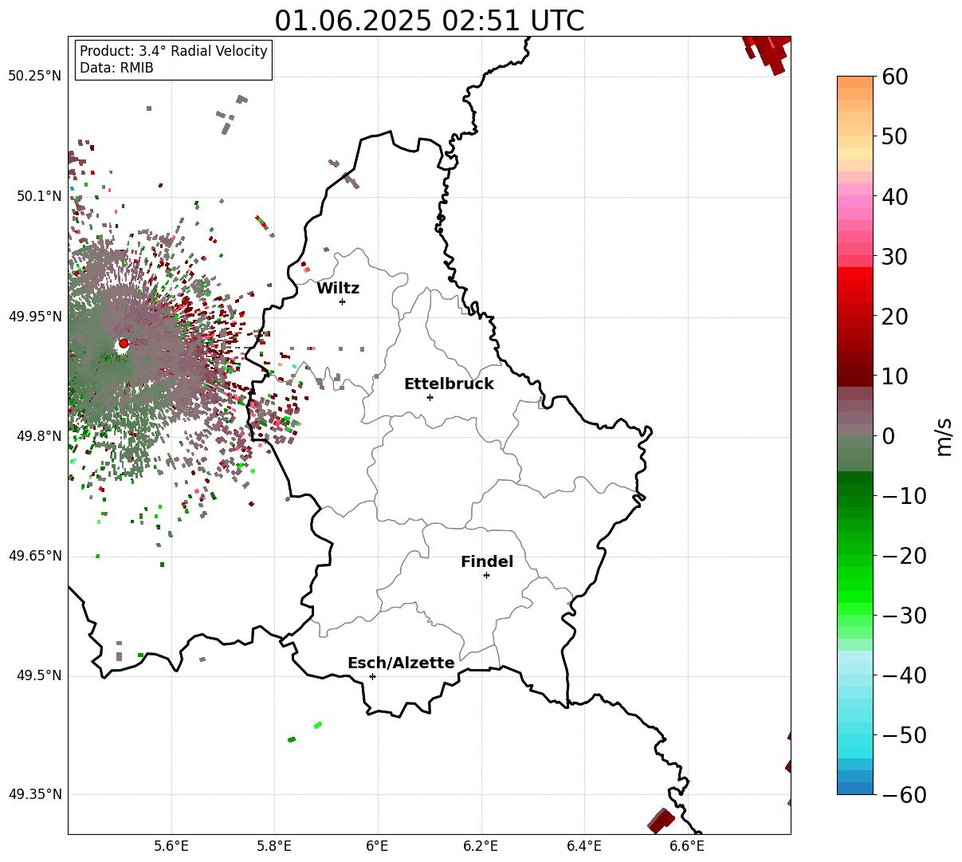The image size is (962, 862).
Task: Click the 6.4°E longitude label
Action: click(584, 845)
